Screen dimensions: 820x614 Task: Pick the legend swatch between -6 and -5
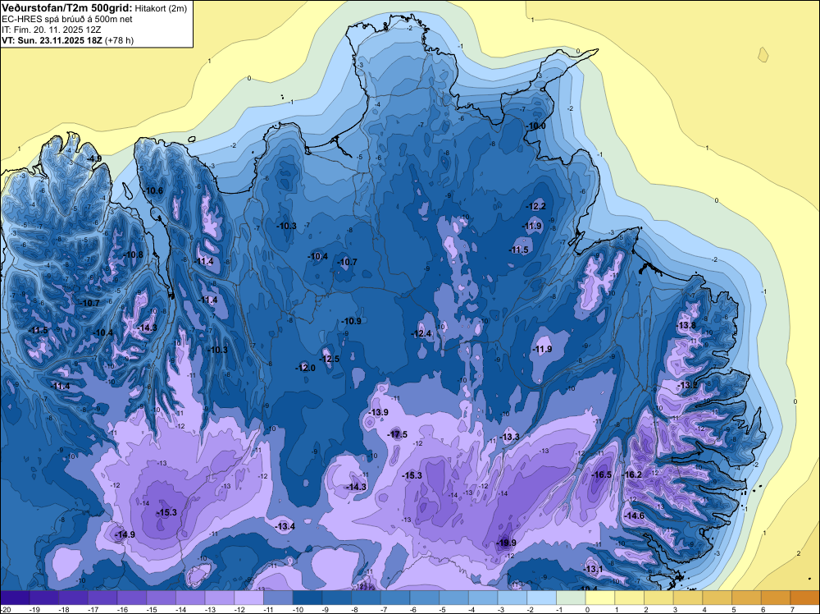click(425, 598)
